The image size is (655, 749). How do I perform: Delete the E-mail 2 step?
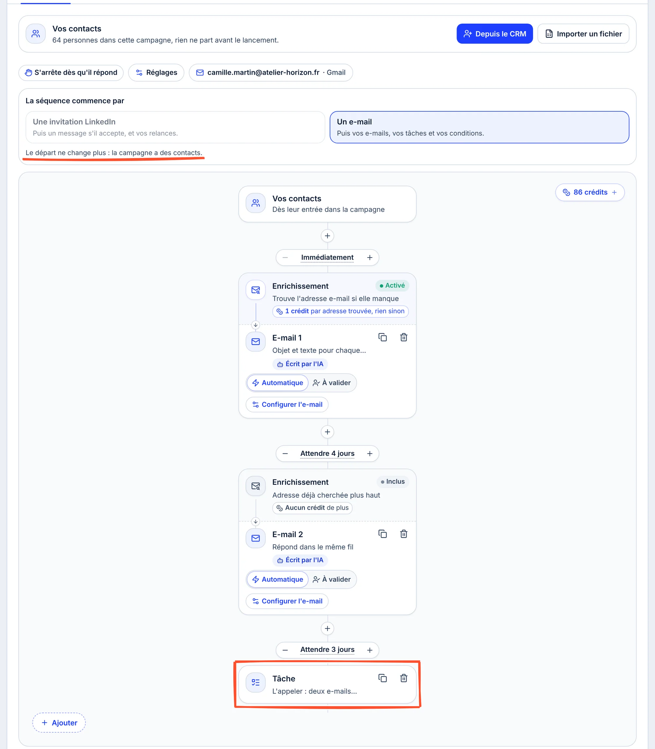click(403, 534)
